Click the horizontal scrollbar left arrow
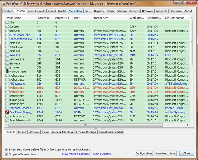This screenshot has width=198, height=160. (x=6, y=125)
